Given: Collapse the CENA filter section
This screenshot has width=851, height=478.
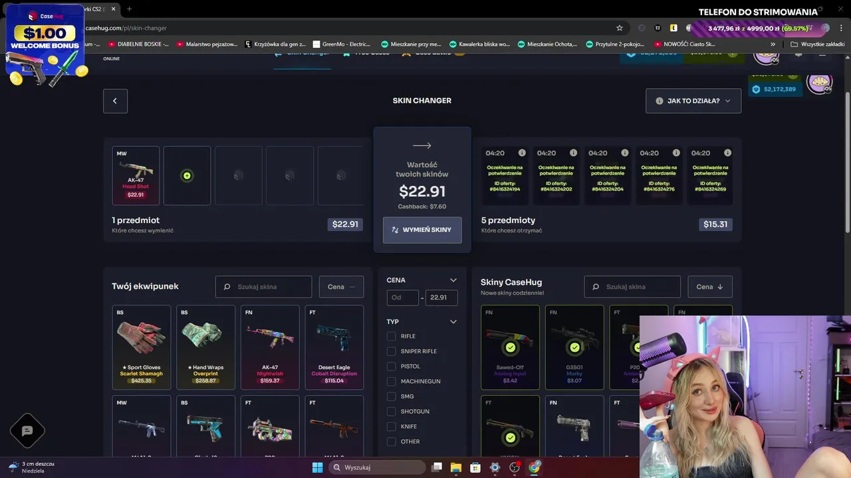Looking at the screenshot, I should (453, 280).
